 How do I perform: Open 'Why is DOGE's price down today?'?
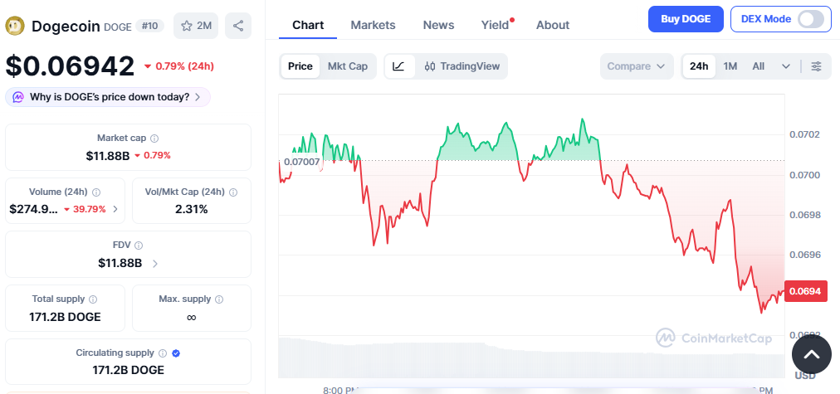click(x=108, y=97)
